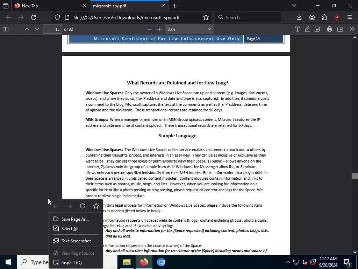Viewport: 358px width, 269px height.
Task: Open the PDF viewer tools overflow menu
Action: [352, 29]
